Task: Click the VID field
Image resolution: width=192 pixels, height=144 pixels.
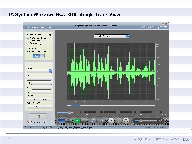Action: 42,83
